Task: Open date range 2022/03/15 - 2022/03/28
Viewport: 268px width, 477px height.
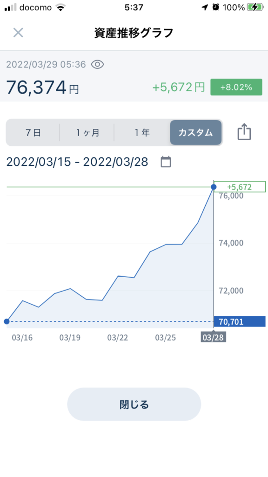Action: coord(77,162)
